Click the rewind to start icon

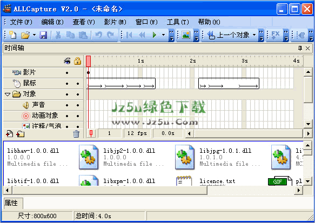coord(129,35)
